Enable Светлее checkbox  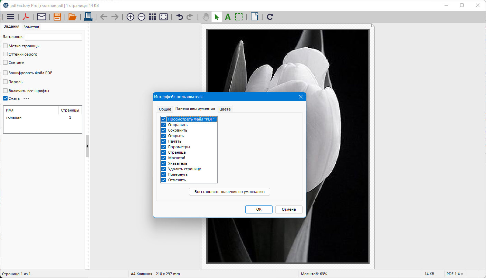[x=5, y=63]
